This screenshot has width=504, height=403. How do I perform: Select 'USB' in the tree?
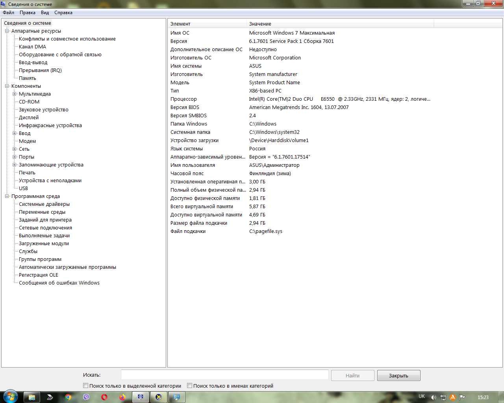coord(23,189)
